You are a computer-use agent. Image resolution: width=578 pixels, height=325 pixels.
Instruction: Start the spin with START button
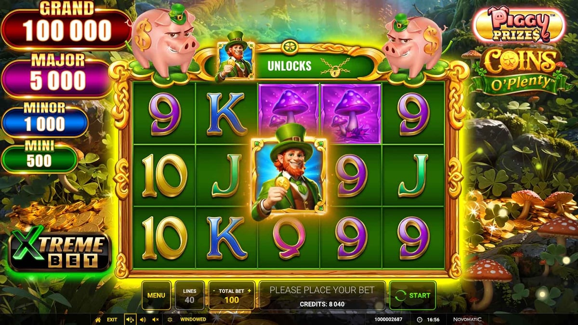coord(413,295)
